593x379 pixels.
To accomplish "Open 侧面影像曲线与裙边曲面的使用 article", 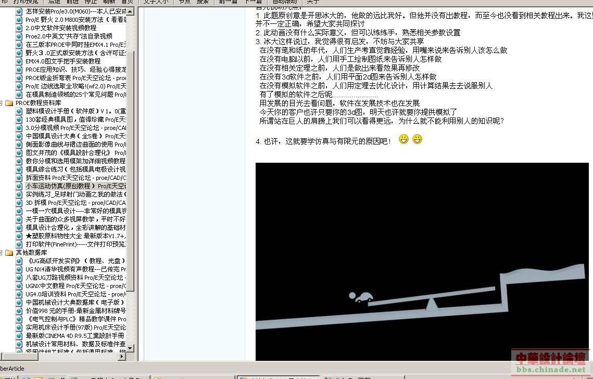I will coord(75,144).
